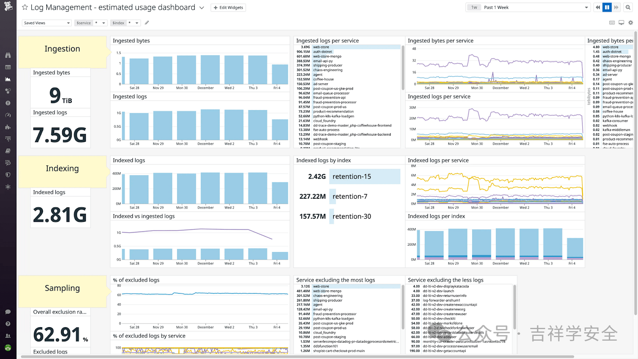Open dashboard settings gear icon

[630, 23]
